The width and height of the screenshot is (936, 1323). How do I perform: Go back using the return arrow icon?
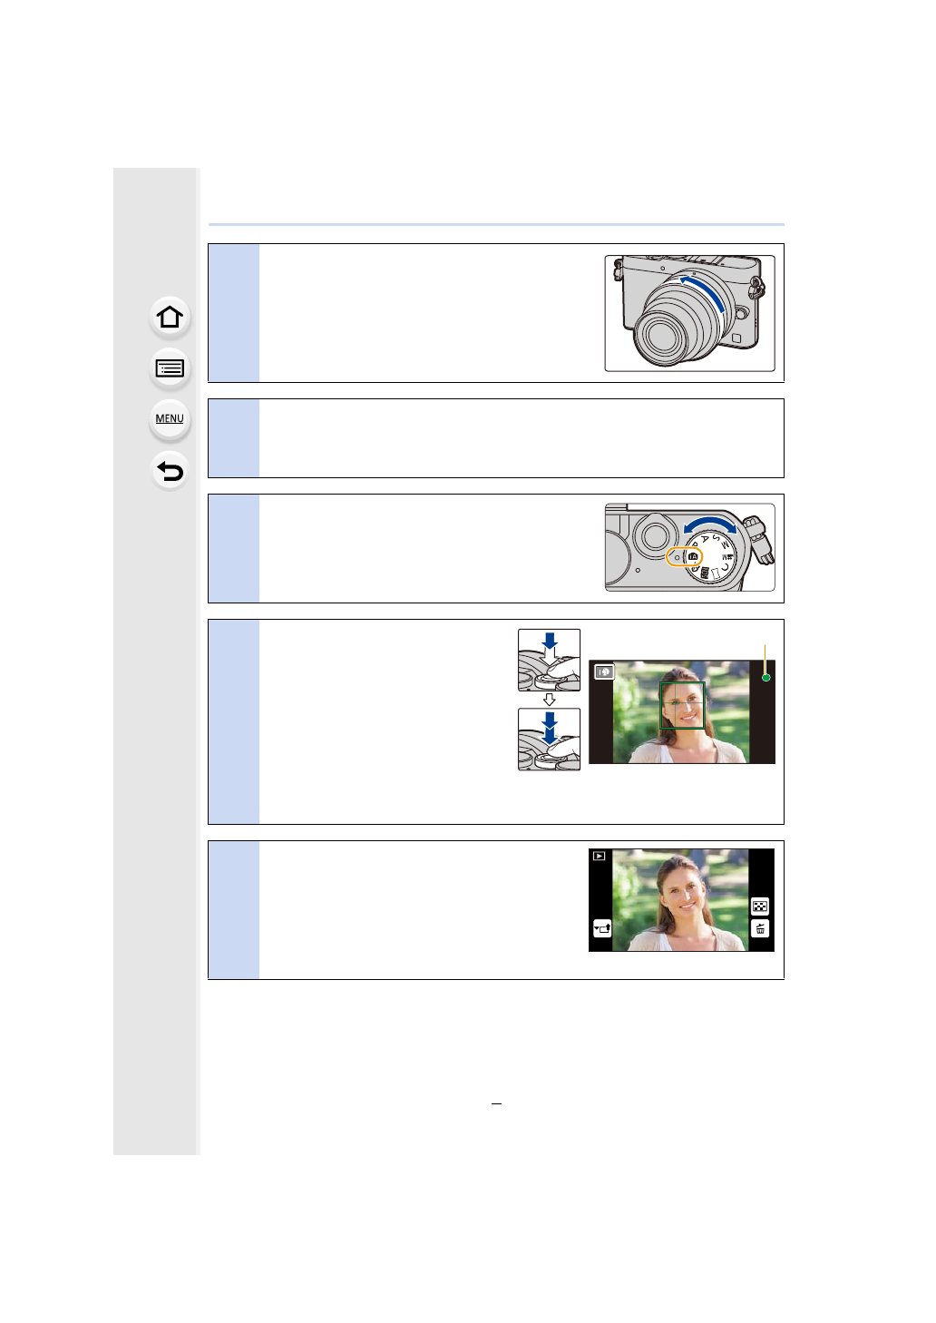coord(170,471)
